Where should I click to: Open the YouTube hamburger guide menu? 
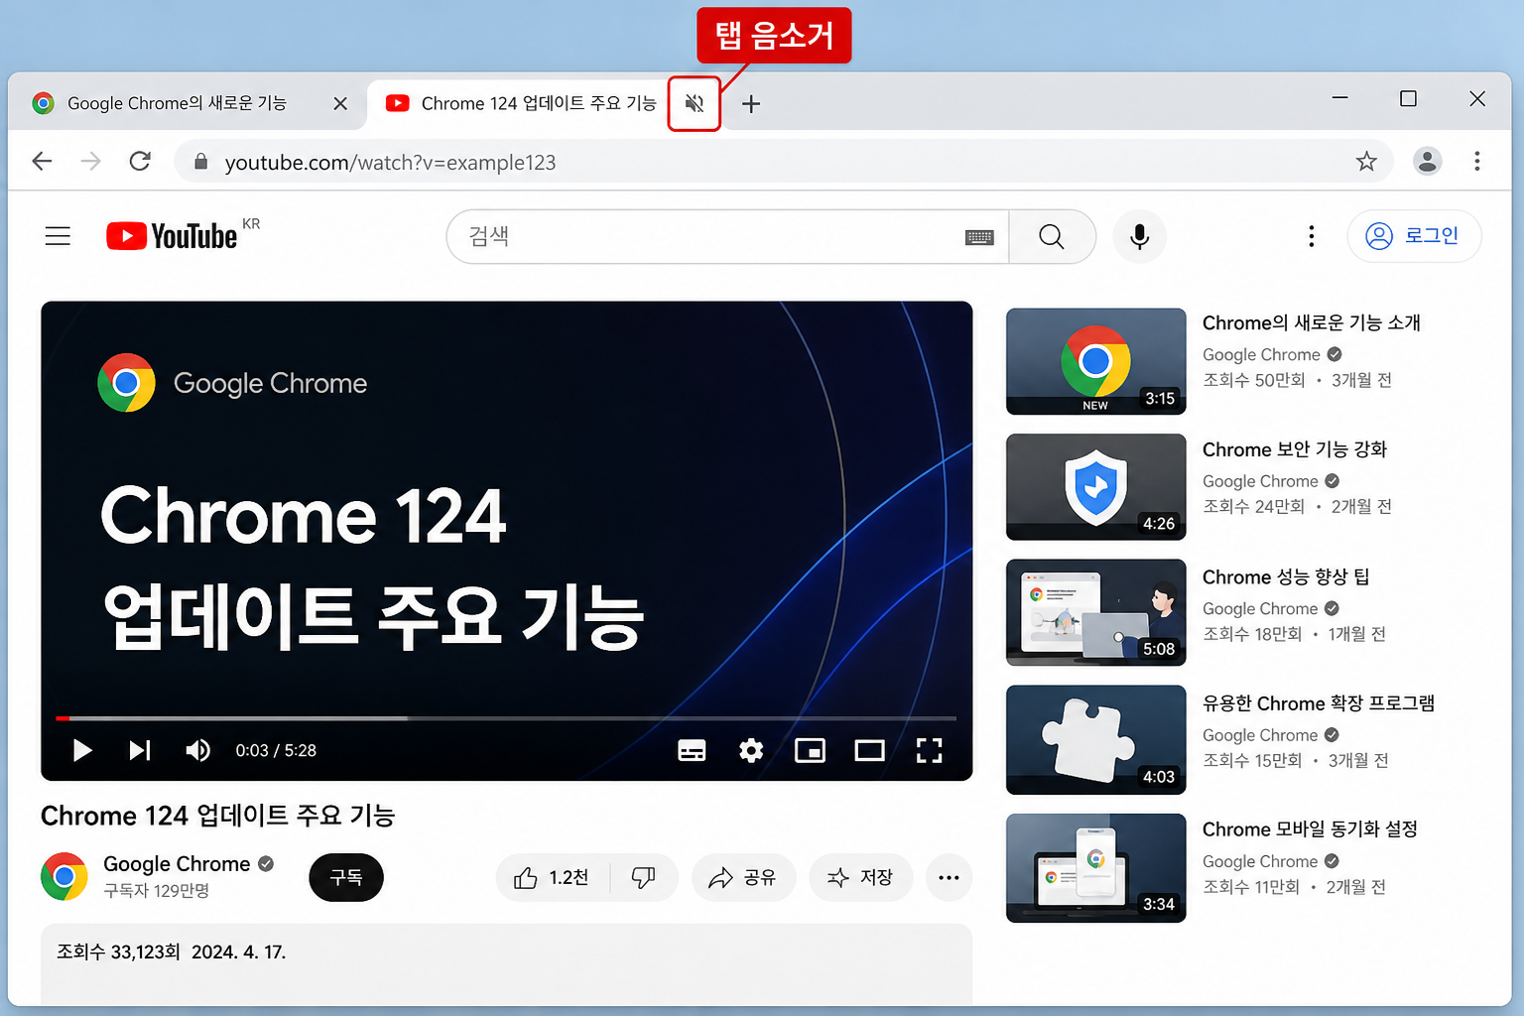pyautogui.click(x=58, y=236)
